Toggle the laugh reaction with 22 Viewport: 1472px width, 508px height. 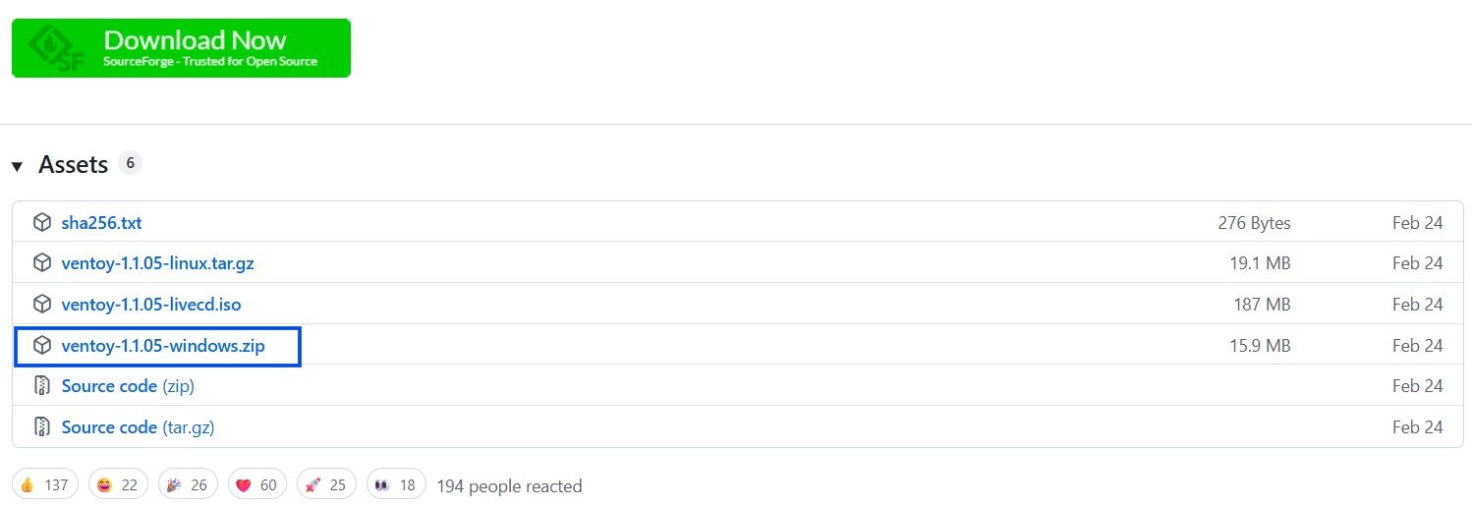pos(118,485)
